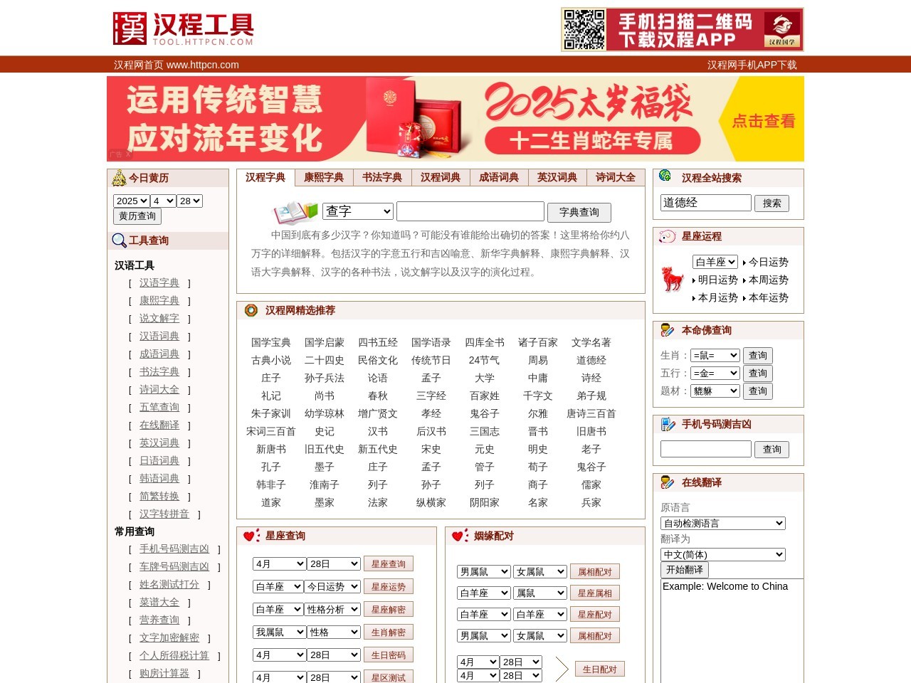The width and height of the screenshot is (911, 683).
Task: Click the 字典查询 button
Action: [579, 212]
